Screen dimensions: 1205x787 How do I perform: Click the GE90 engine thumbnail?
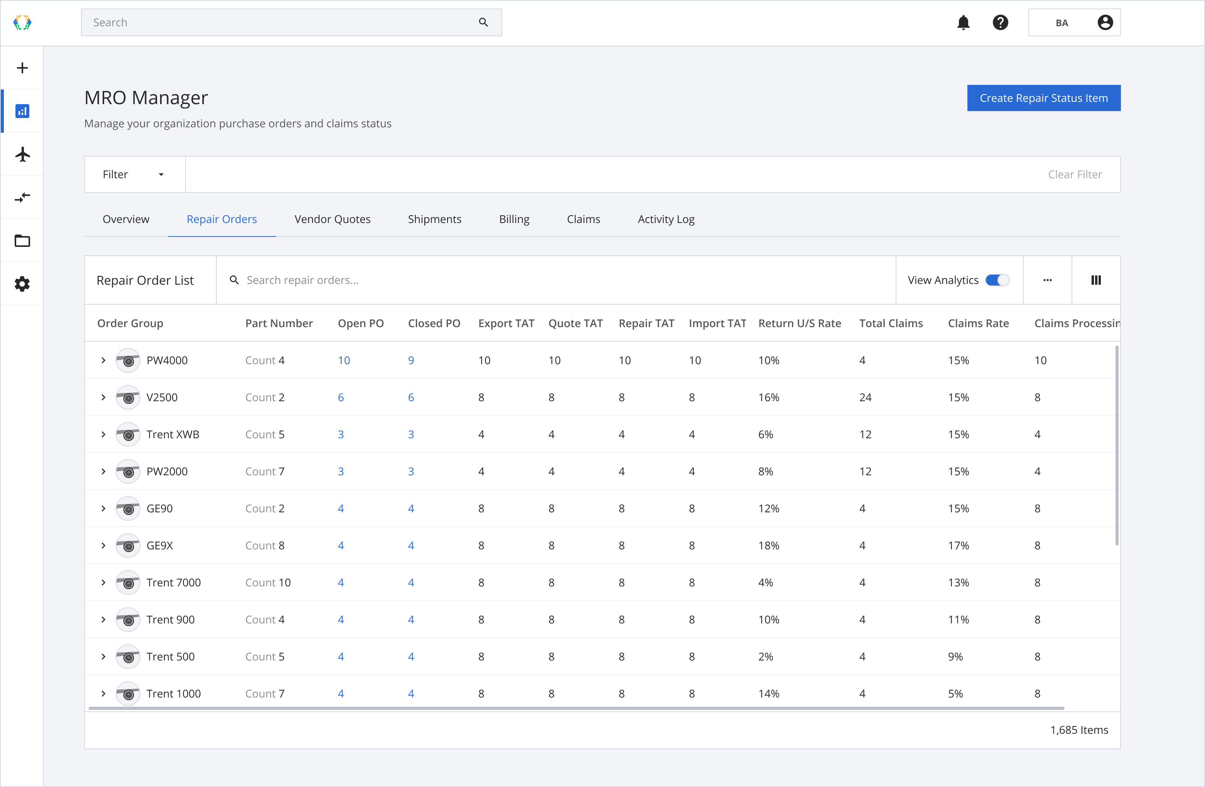coord(128,508)
